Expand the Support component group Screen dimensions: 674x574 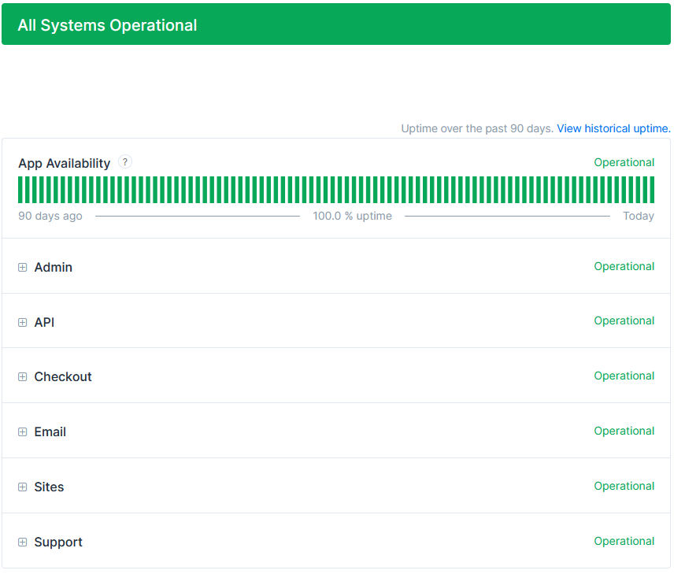point(22,542)
